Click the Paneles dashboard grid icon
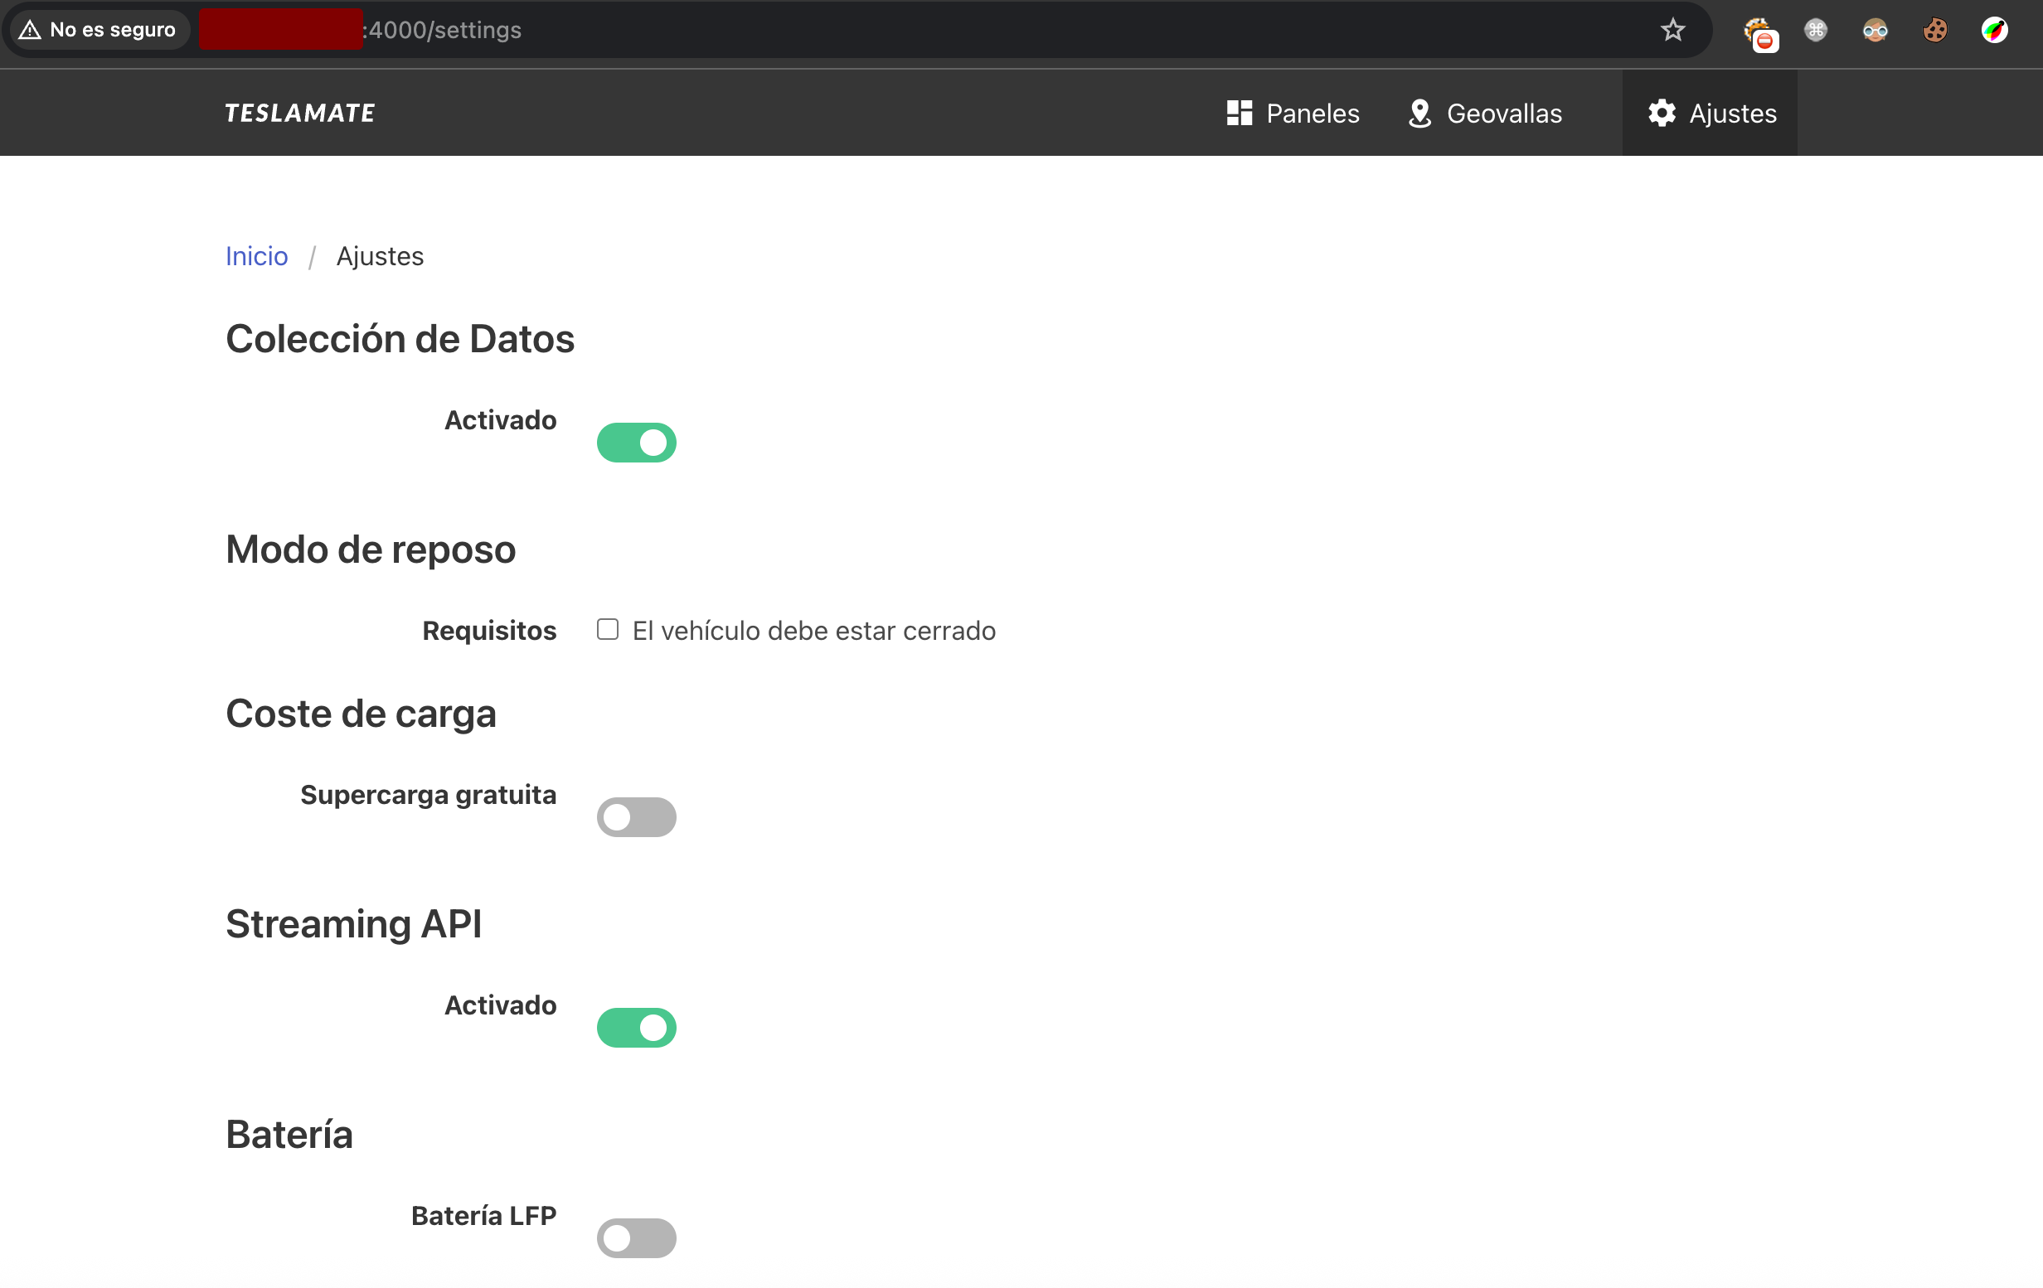The height and width of the screenshot is (1288, 2043). 1240,113
